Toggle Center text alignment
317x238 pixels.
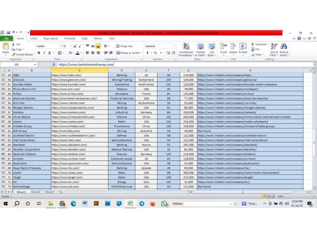93,53
